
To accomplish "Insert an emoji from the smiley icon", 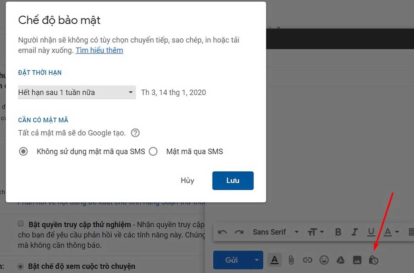I will [x=324, y=260].
